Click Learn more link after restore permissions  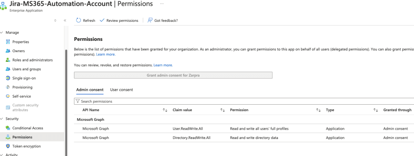click(x=163, y=65)
